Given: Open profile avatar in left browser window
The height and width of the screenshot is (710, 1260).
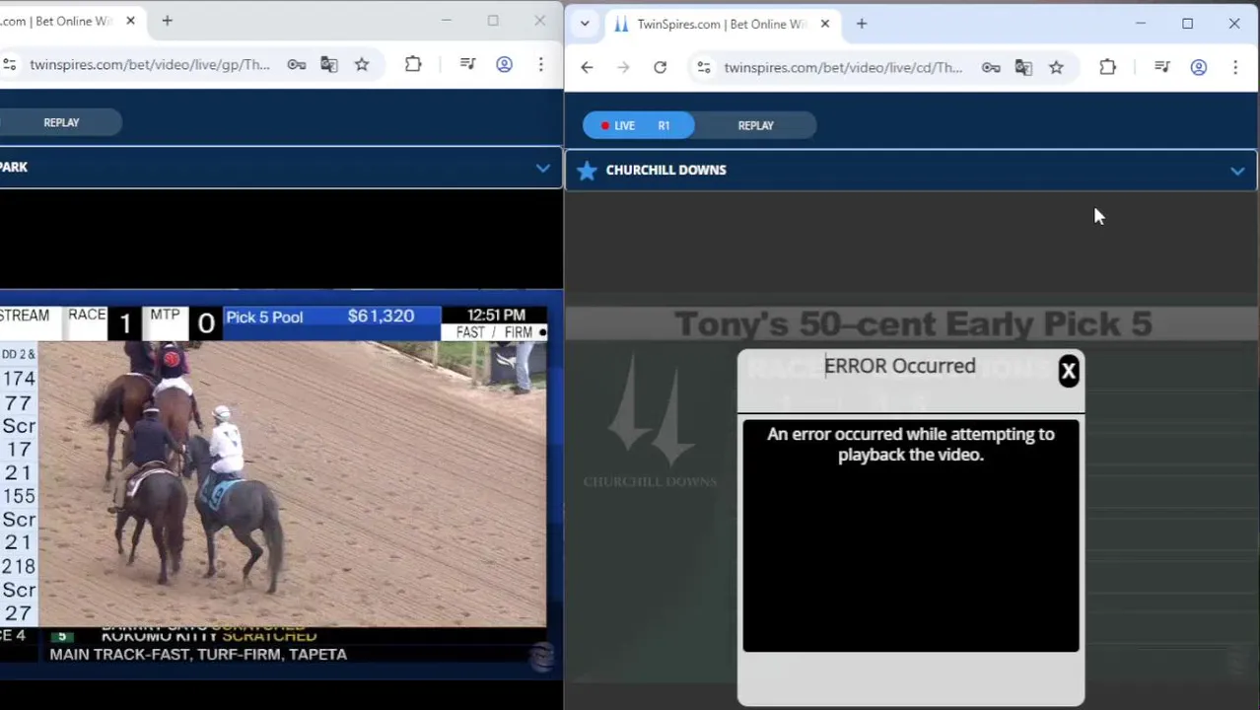Looking at the screenshot, I should 504,64.
